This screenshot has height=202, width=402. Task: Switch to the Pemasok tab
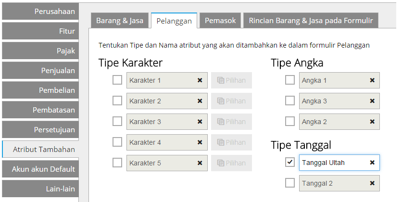pyautogui.click(x=220, y=21)
